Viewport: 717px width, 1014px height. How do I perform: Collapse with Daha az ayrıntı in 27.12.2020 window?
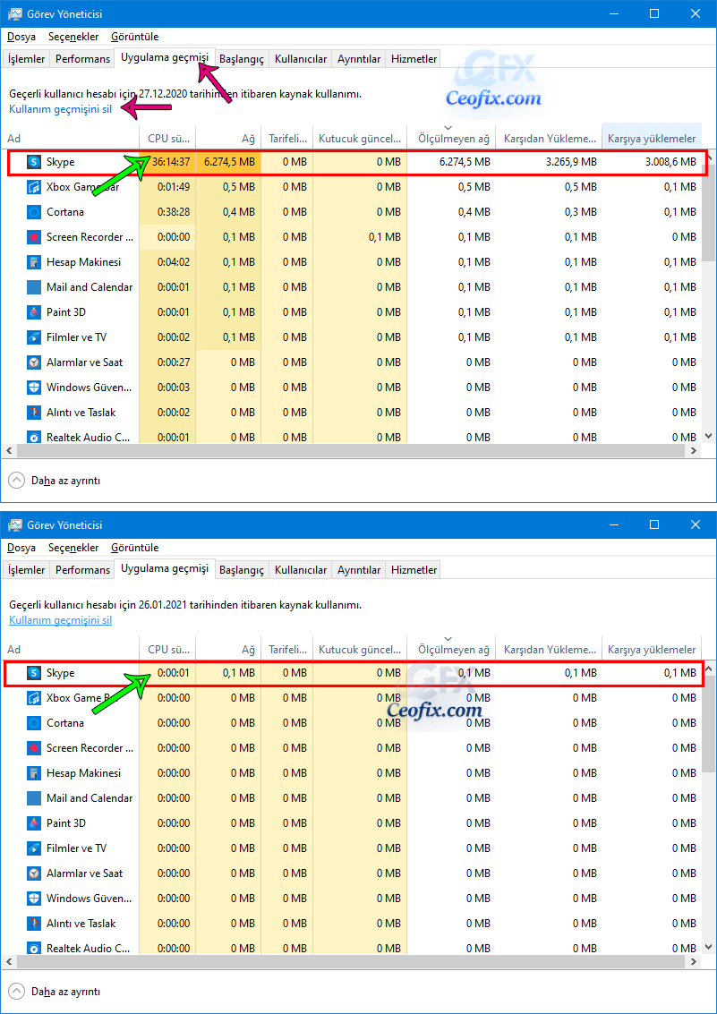(55, 481)
